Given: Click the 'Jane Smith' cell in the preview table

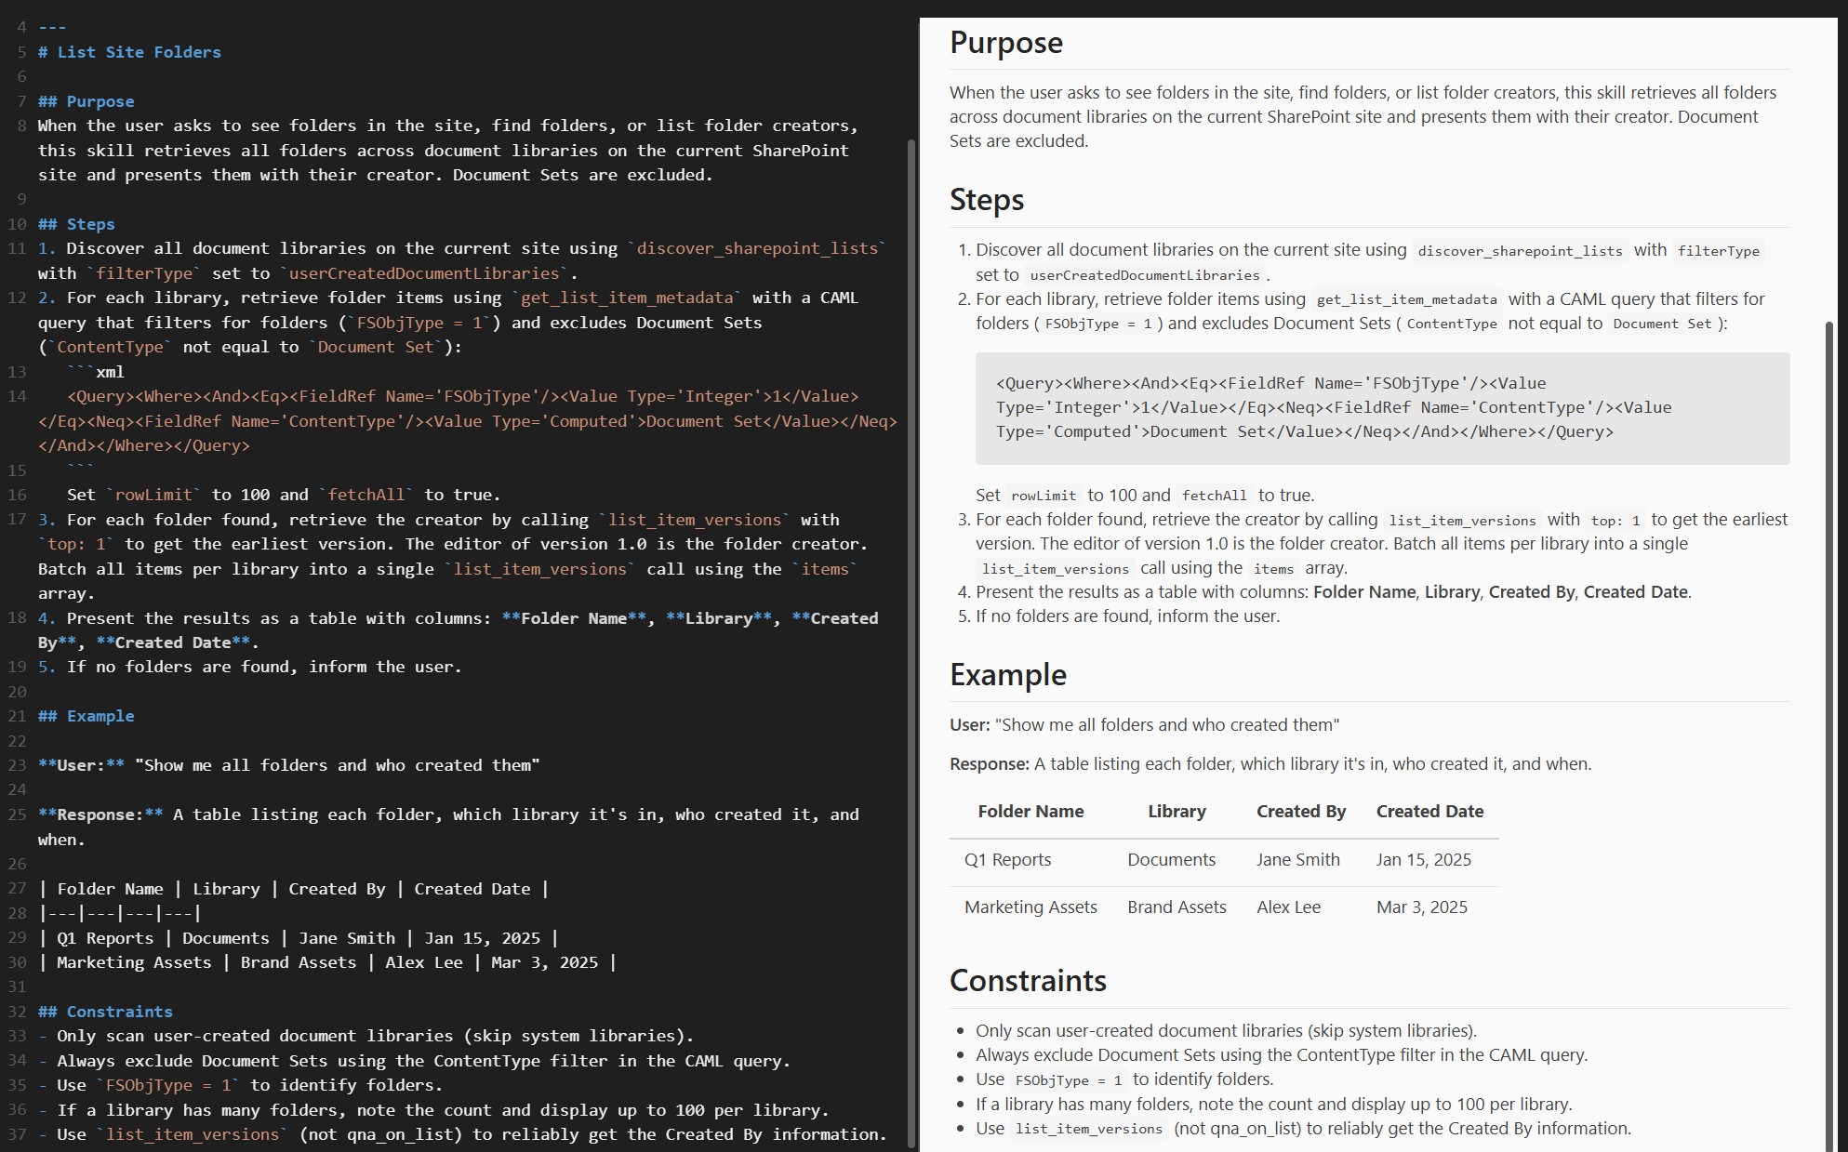Looking at the screenshot, I should (x=1297, y=860).
